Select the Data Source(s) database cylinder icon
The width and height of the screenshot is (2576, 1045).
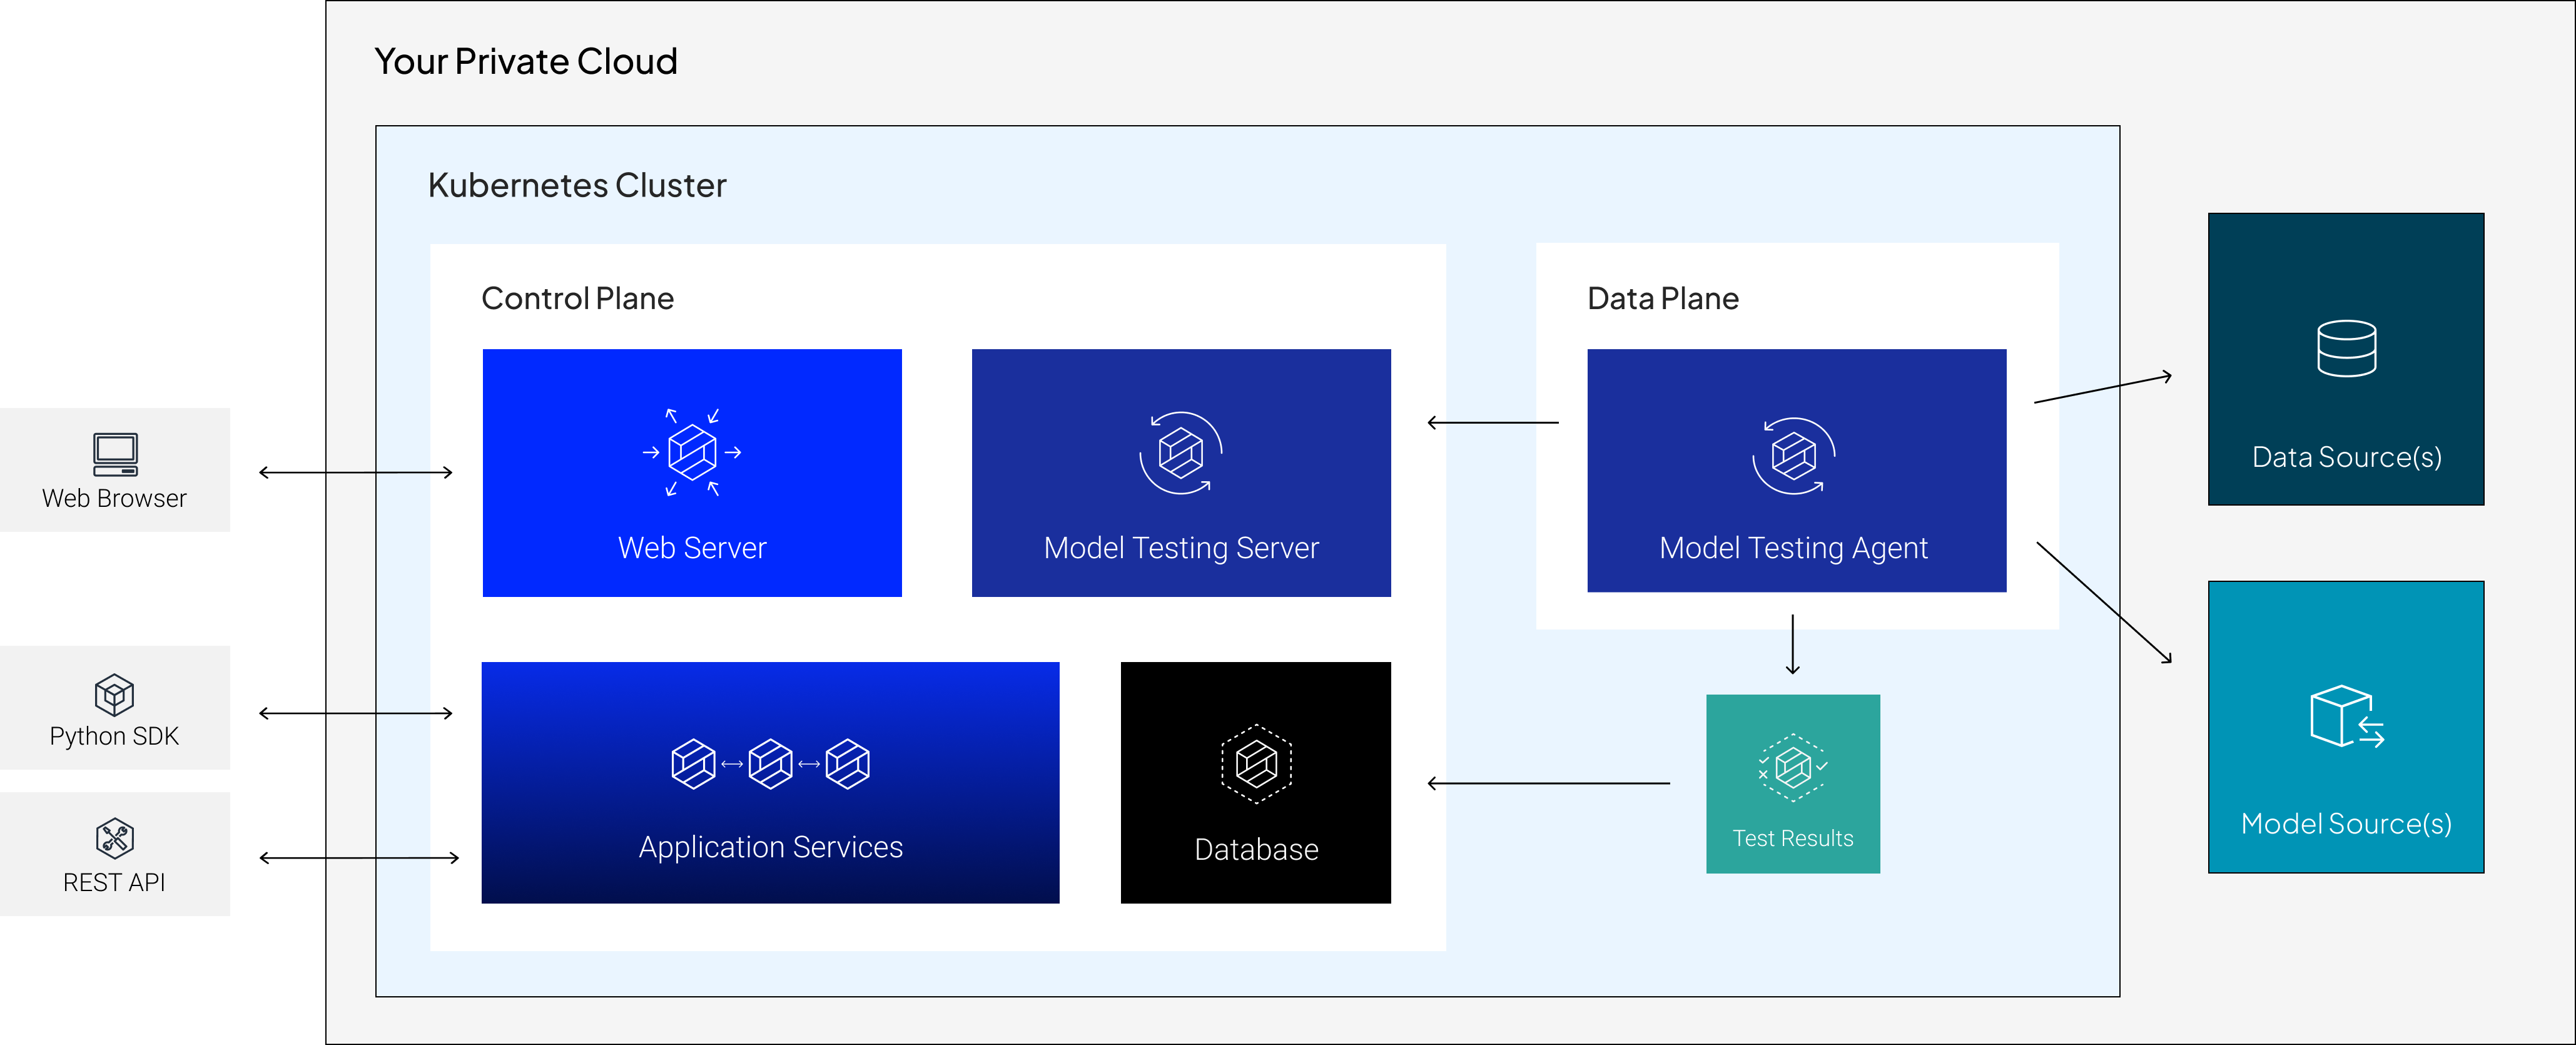coord(2345,348)
